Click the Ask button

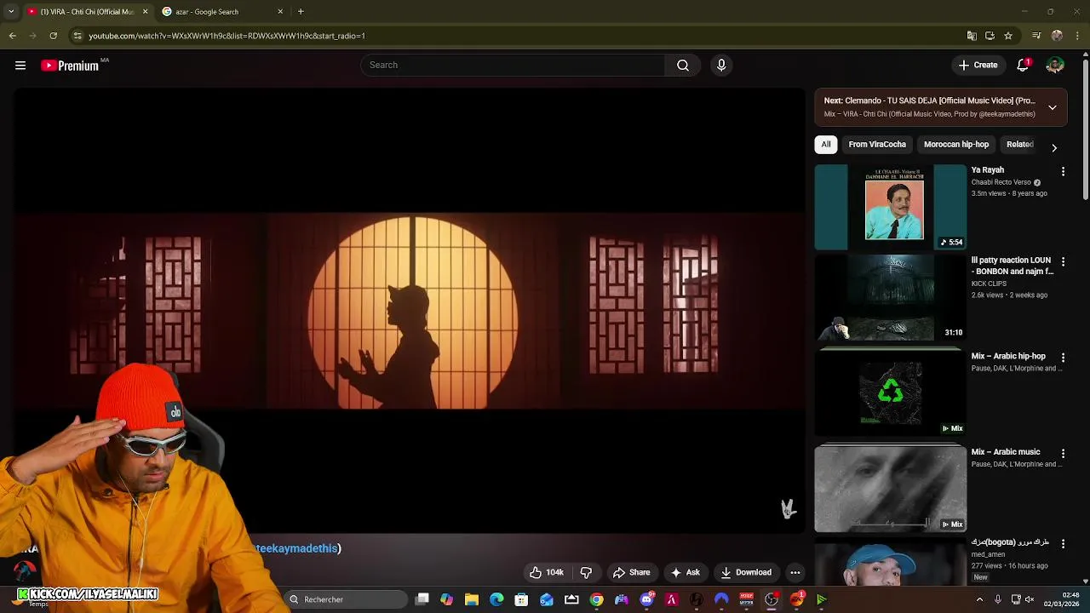pos(686,573)
